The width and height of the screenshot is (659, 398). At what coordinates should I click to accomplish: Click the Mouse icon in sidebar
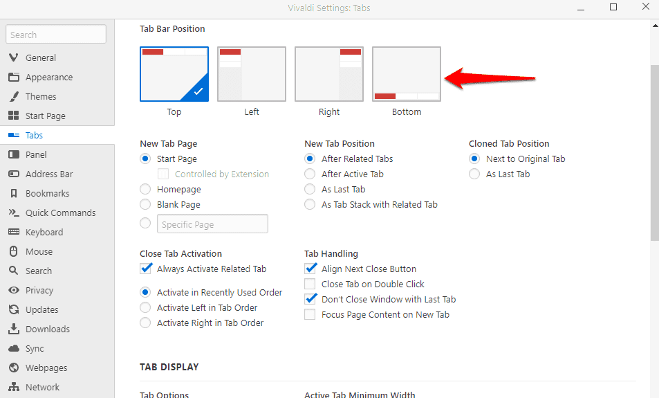13,251
